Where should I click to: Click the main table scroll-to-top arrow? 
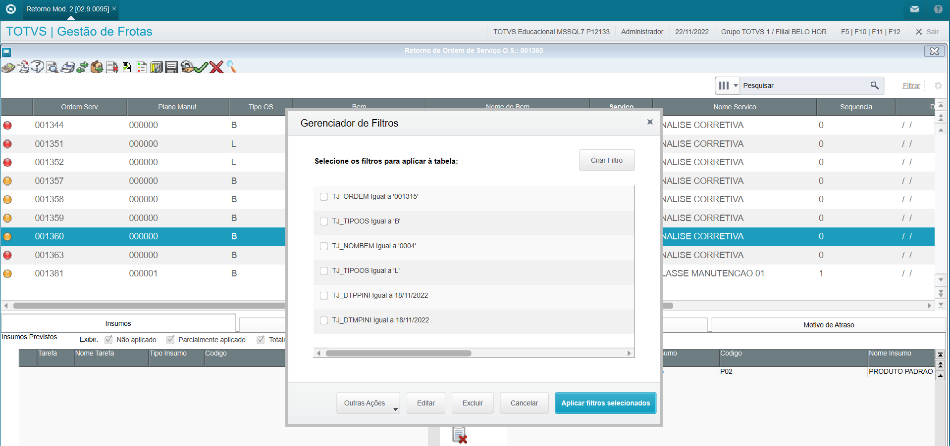pyautogui.click(x=941, y=105)
